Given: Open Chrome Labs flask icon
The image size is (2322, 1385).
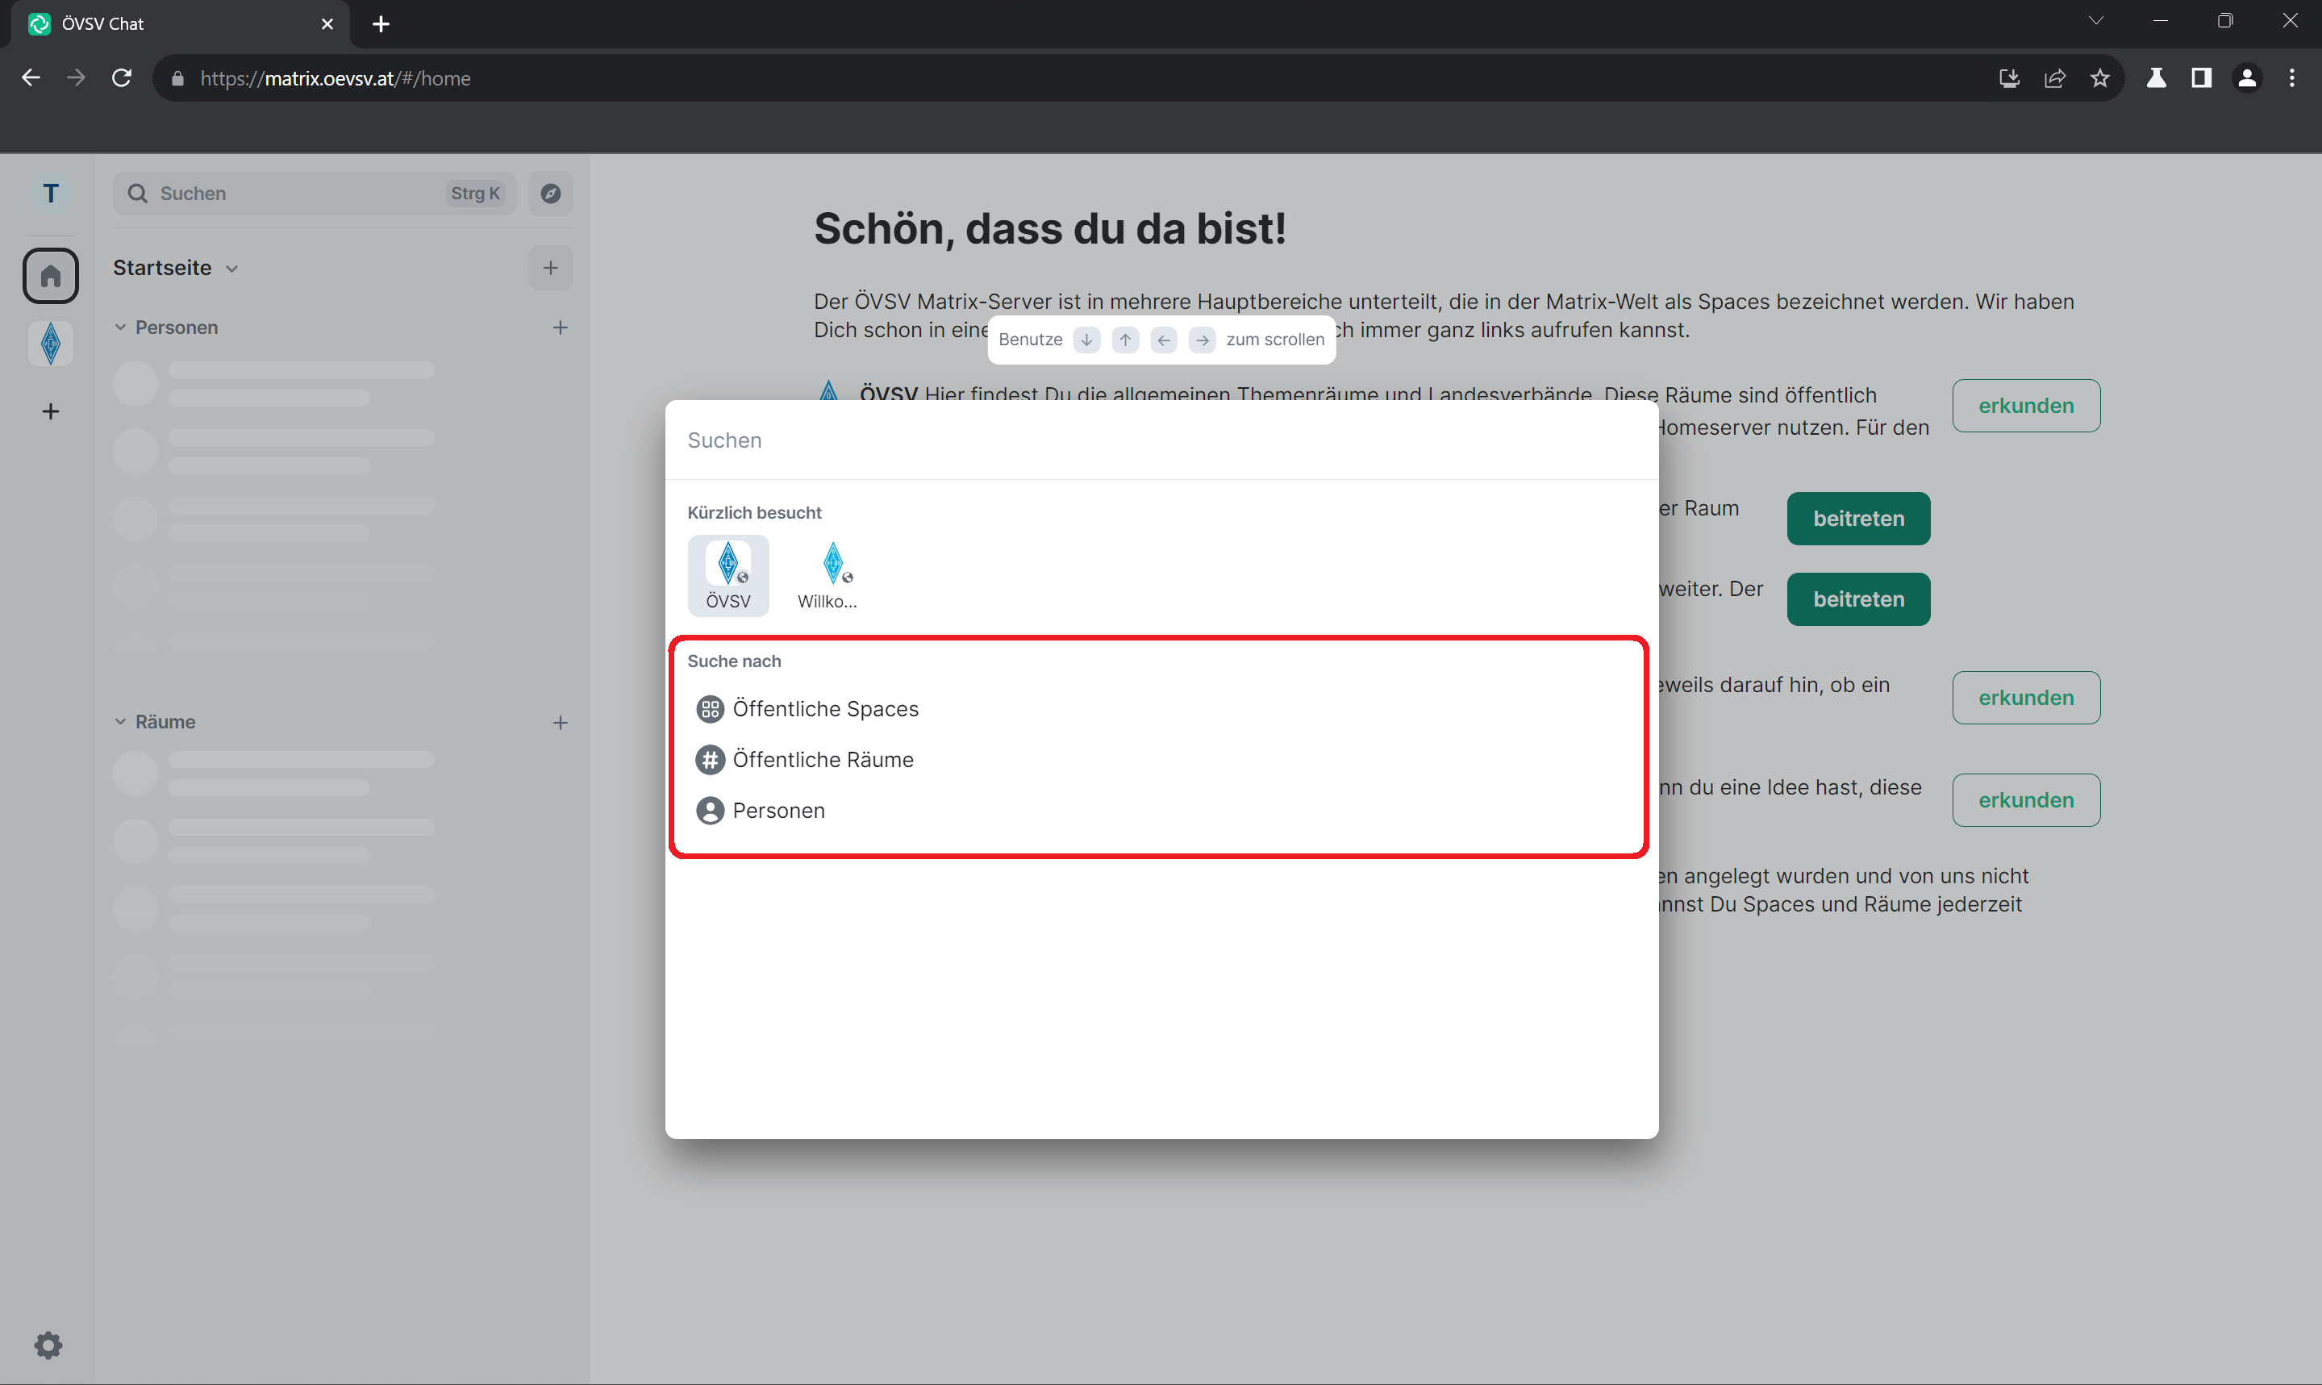Looking at the screenshot, I should pos(2156,78).
